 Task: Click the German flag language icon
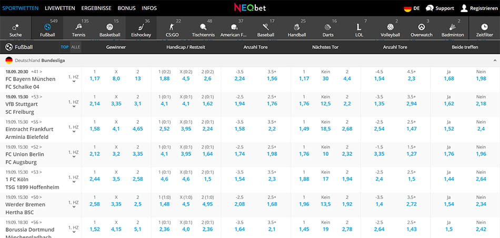click(x=407, y=8)
